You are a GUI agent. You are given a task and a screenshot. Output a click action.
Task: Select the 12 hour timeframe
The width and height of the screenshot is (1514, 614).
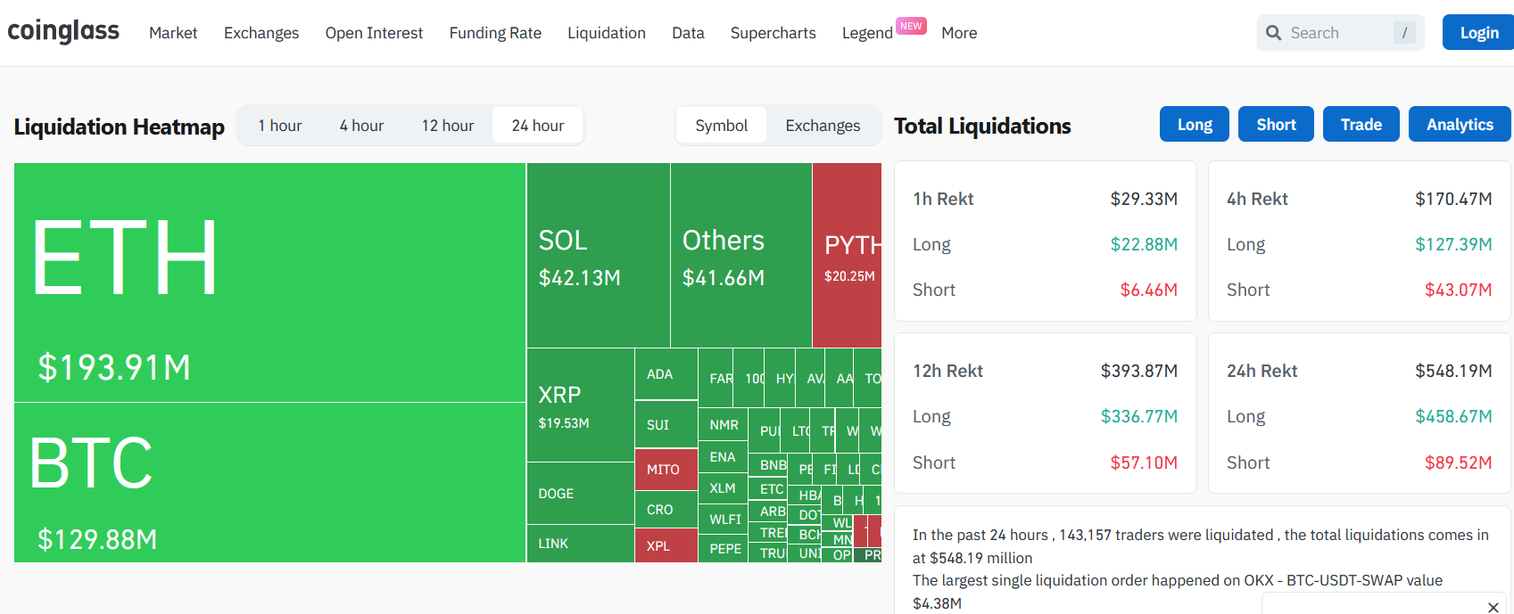tap(447, 126)
